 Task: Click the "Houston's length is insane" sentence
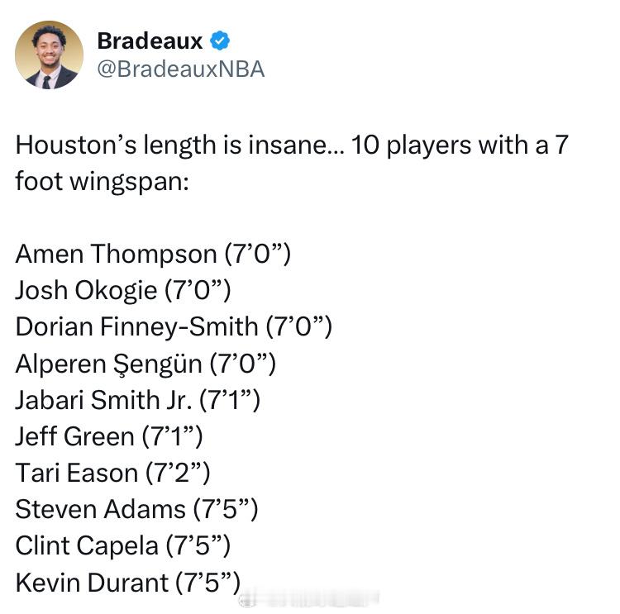point(180,145)
